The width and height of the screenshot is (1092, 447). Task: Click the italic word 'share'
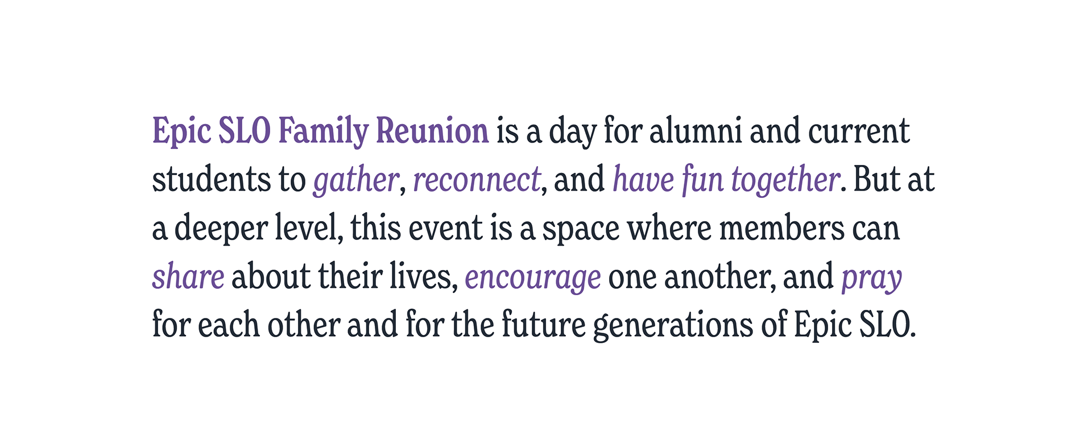click(x=188, y=276)
